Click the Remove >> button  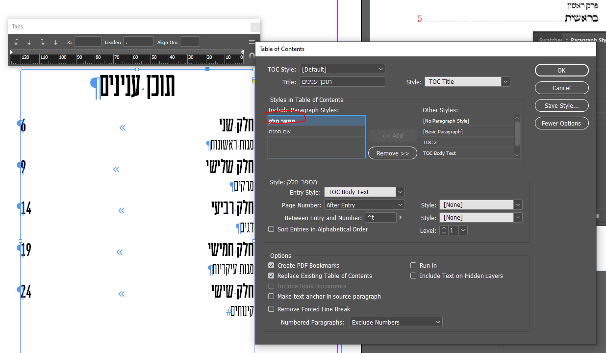pyautogui.click(x=392, y=153)
